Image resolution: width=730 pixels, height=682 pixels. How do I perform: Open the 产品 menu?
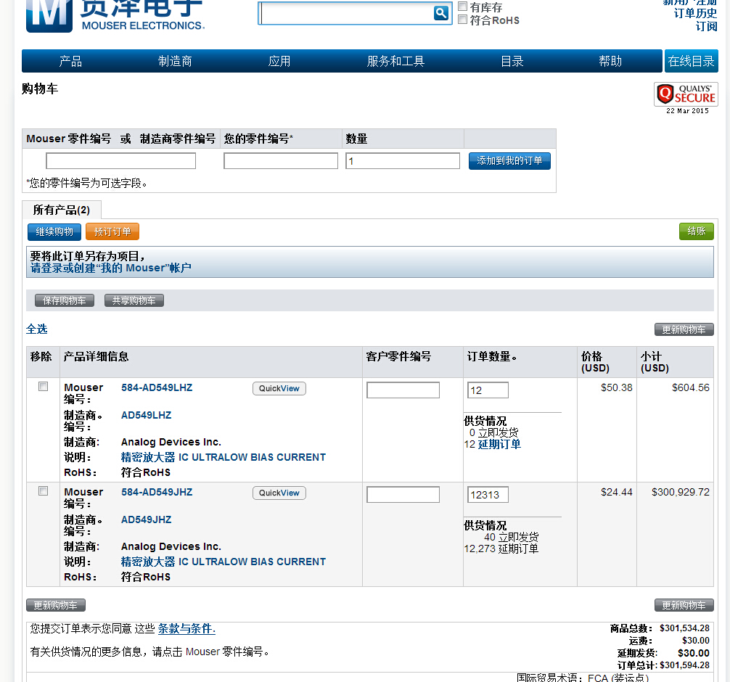(x=70, y=61)
